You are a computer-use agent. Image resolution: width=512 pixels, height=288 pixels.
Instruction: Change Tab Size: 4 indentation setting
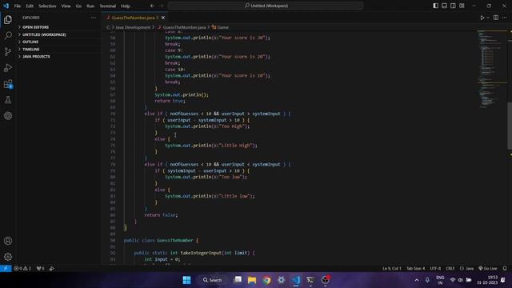click(416, 269)
